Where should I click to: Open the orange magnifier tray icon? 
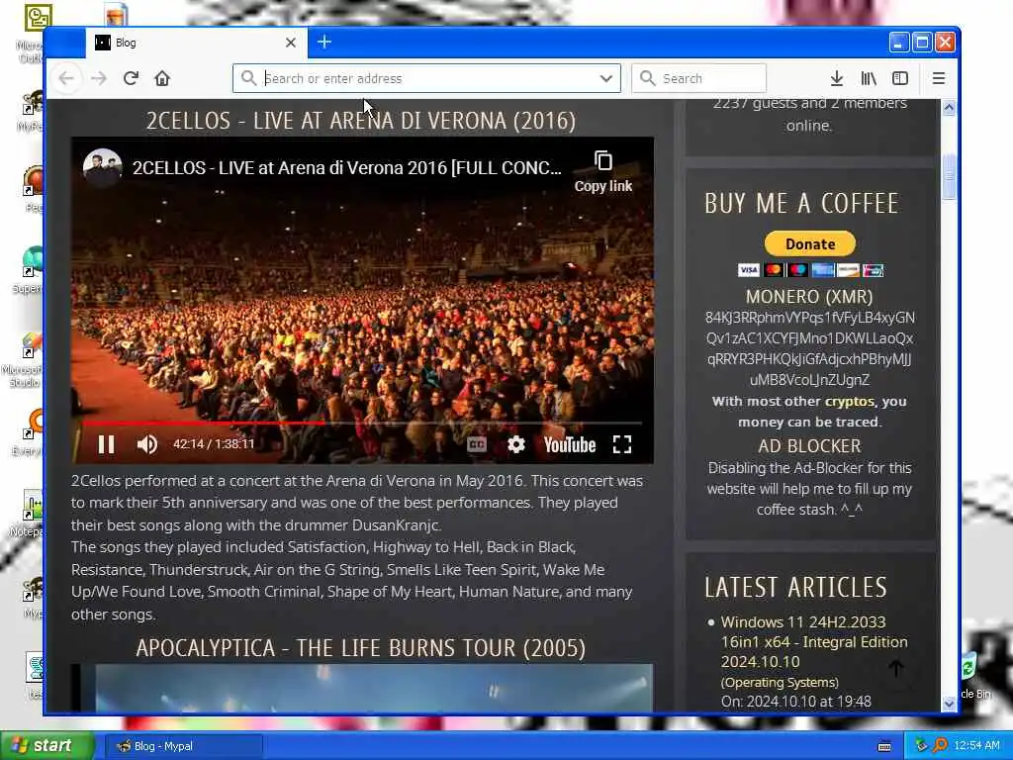point(940,746)
